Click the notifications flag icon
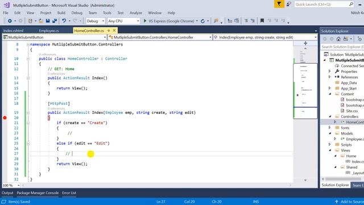The height and width of the screenshot is (205, 364). (x=279, y=4)
